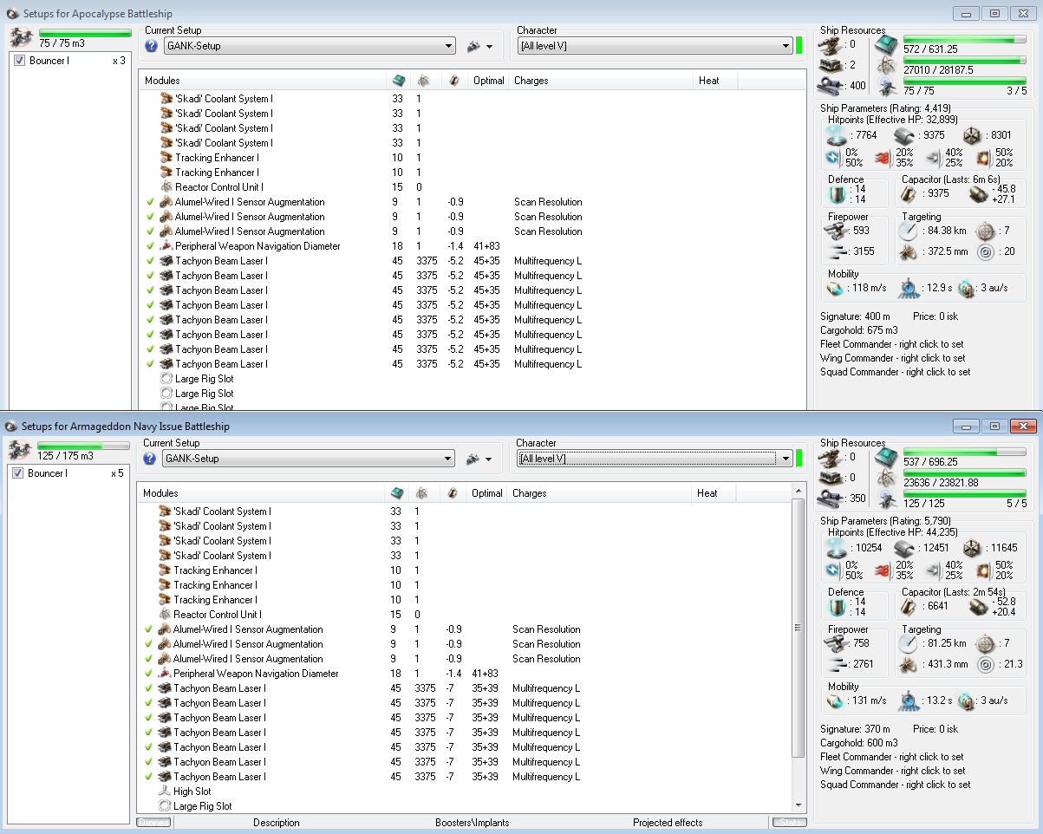Click the sensor strength icon showing 20
Screen dimensions: 1043x834
[984, 251]
